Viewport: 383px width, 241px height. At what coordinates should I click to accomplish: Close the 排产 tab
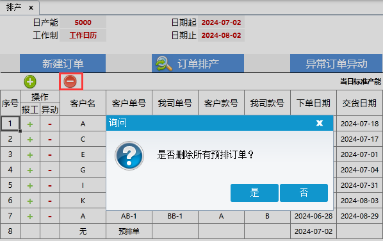[x=31, y=8]
